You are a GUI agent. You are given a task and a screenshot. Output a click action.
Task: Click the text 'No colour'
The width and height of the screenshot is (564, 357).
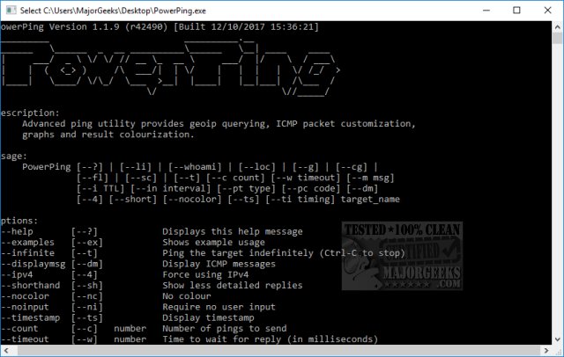187,296
